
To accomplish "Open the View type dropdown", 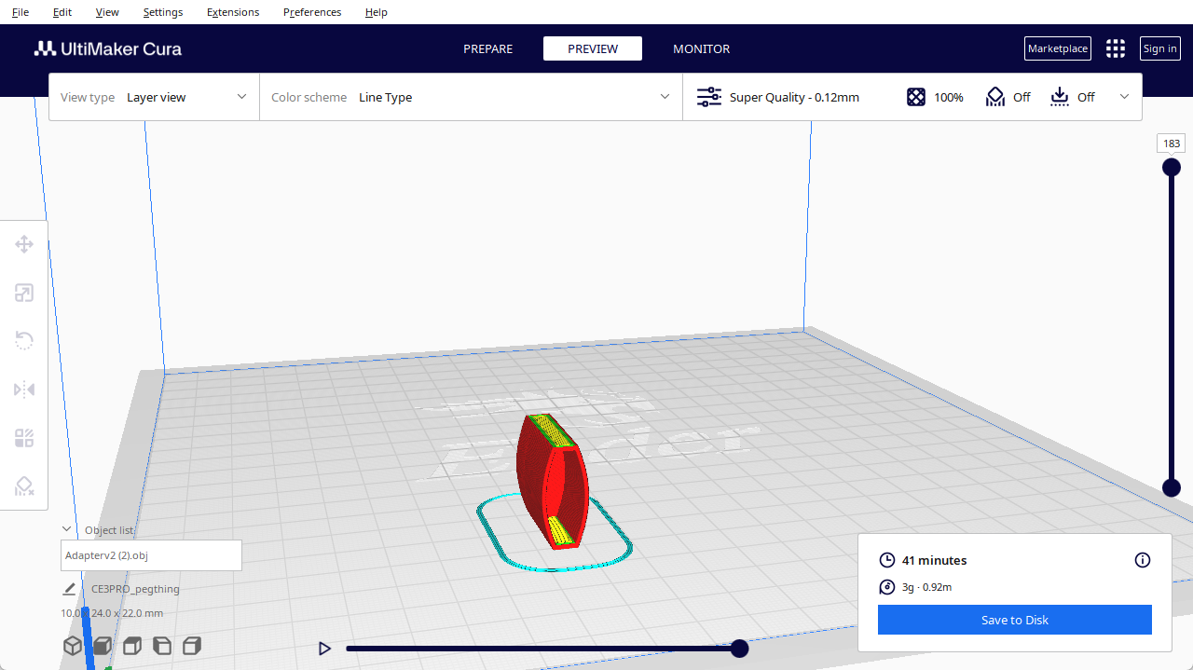I will pos(154,97).
